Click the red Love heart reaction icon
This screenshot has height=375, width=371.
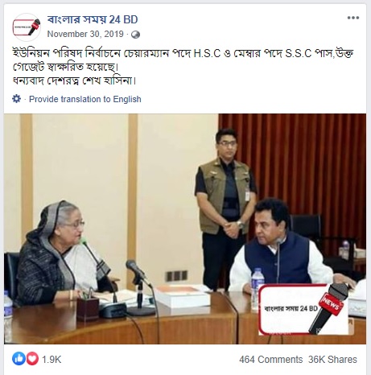(x=32, y=359)
